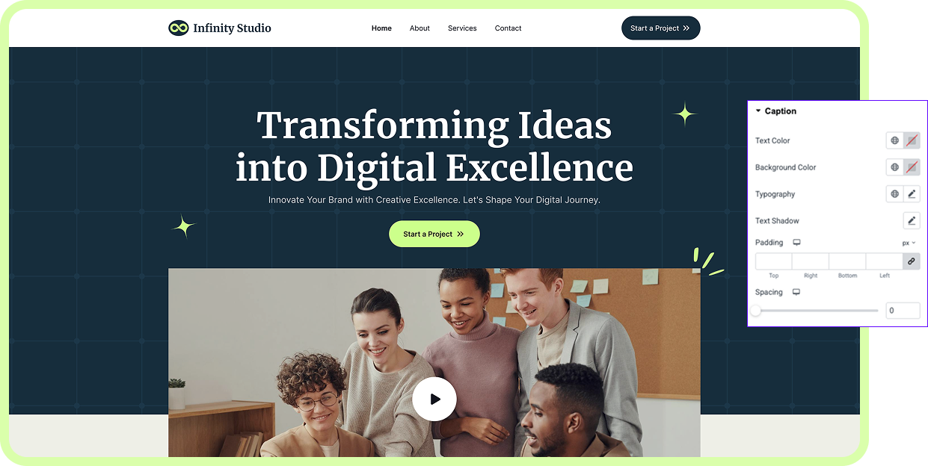Click the Spacing slider handle

point(756,311)
